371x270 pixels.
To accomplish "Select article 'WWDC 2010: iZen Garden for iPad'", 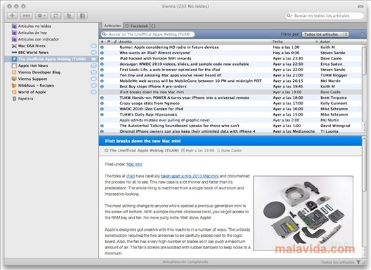I will [230, 109].
